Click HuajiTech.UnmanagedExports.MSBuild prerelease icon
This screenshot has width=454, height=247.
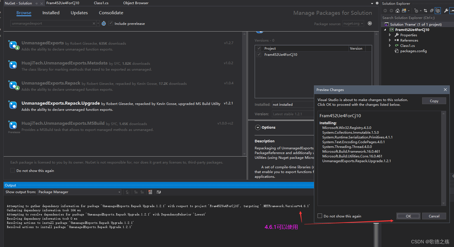(x=13, y=125)
